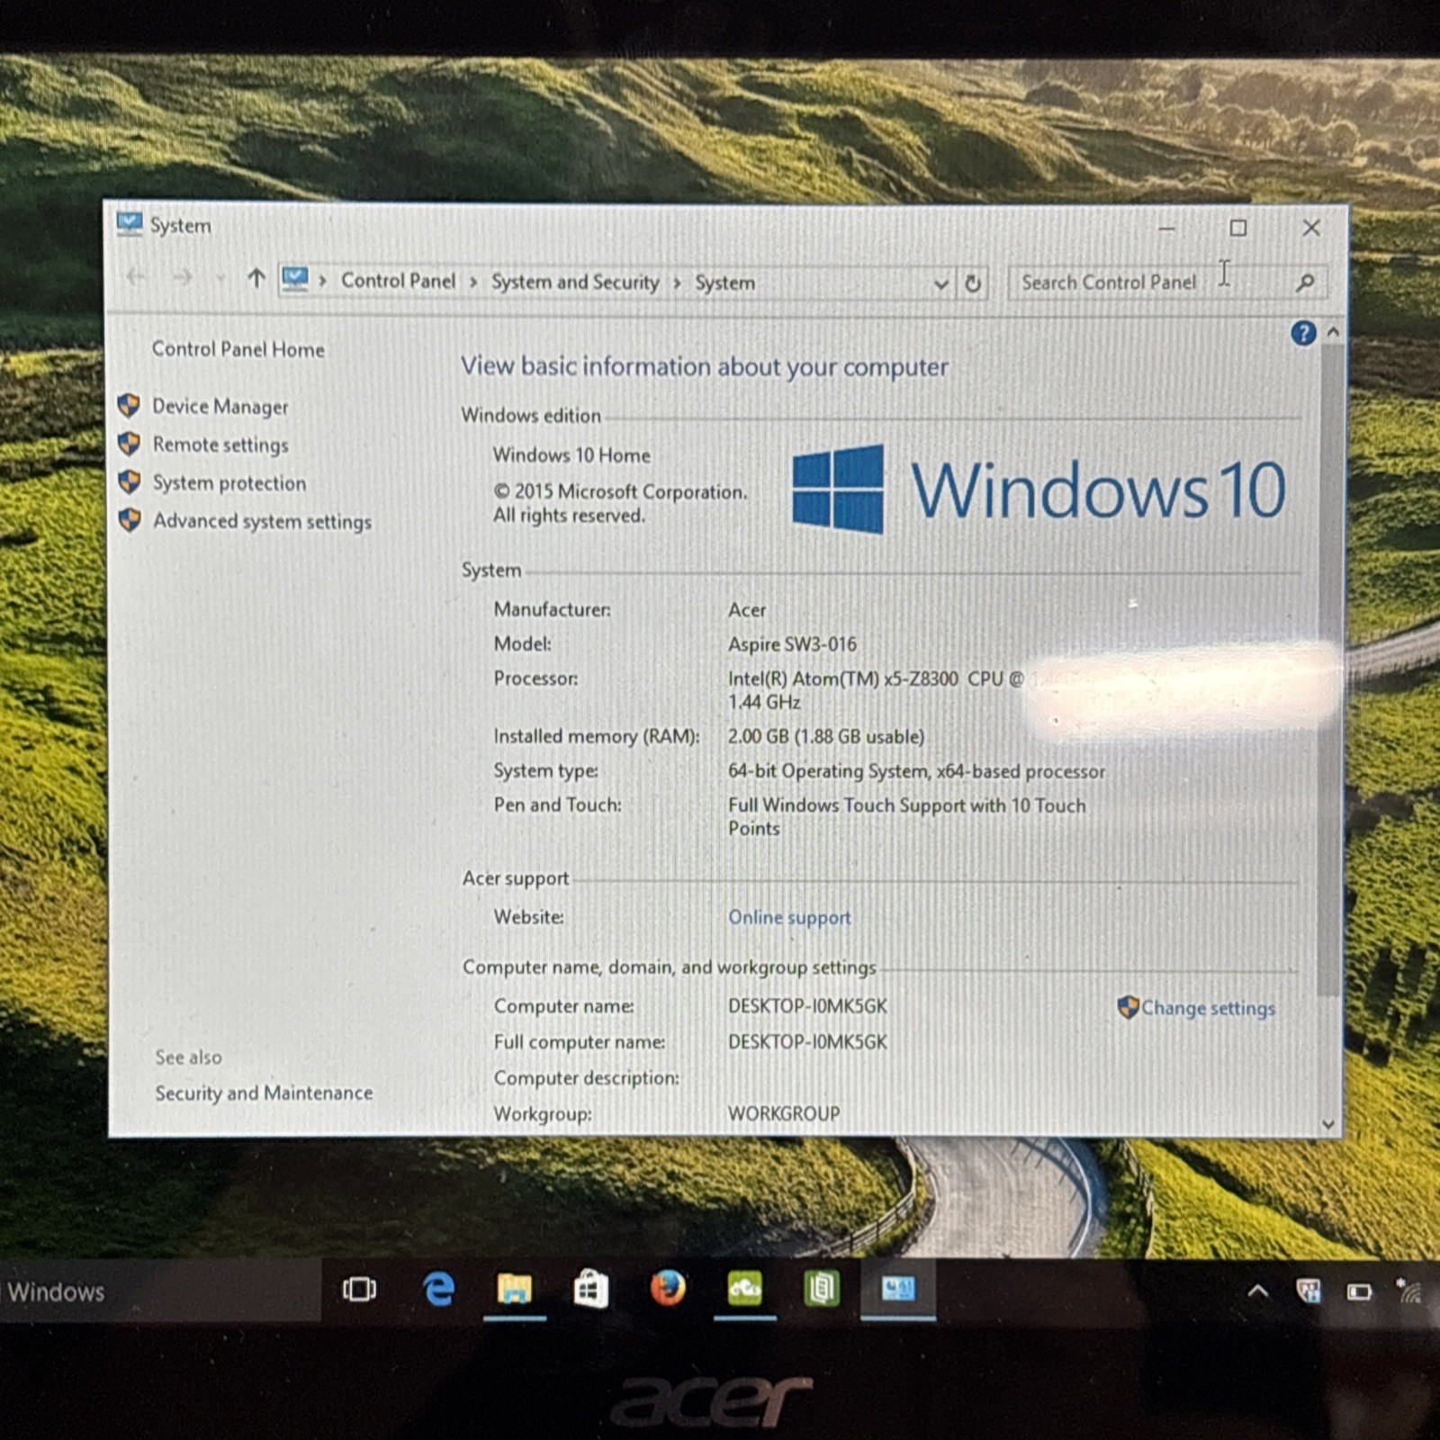Click the Online support link
Viewport: 1440px width, 1440px height.
point(789,917)
